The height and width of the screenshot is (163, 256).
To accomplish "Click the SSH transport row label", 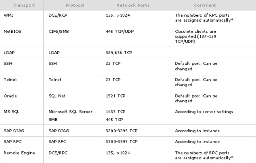I will [x=8, y=63].
